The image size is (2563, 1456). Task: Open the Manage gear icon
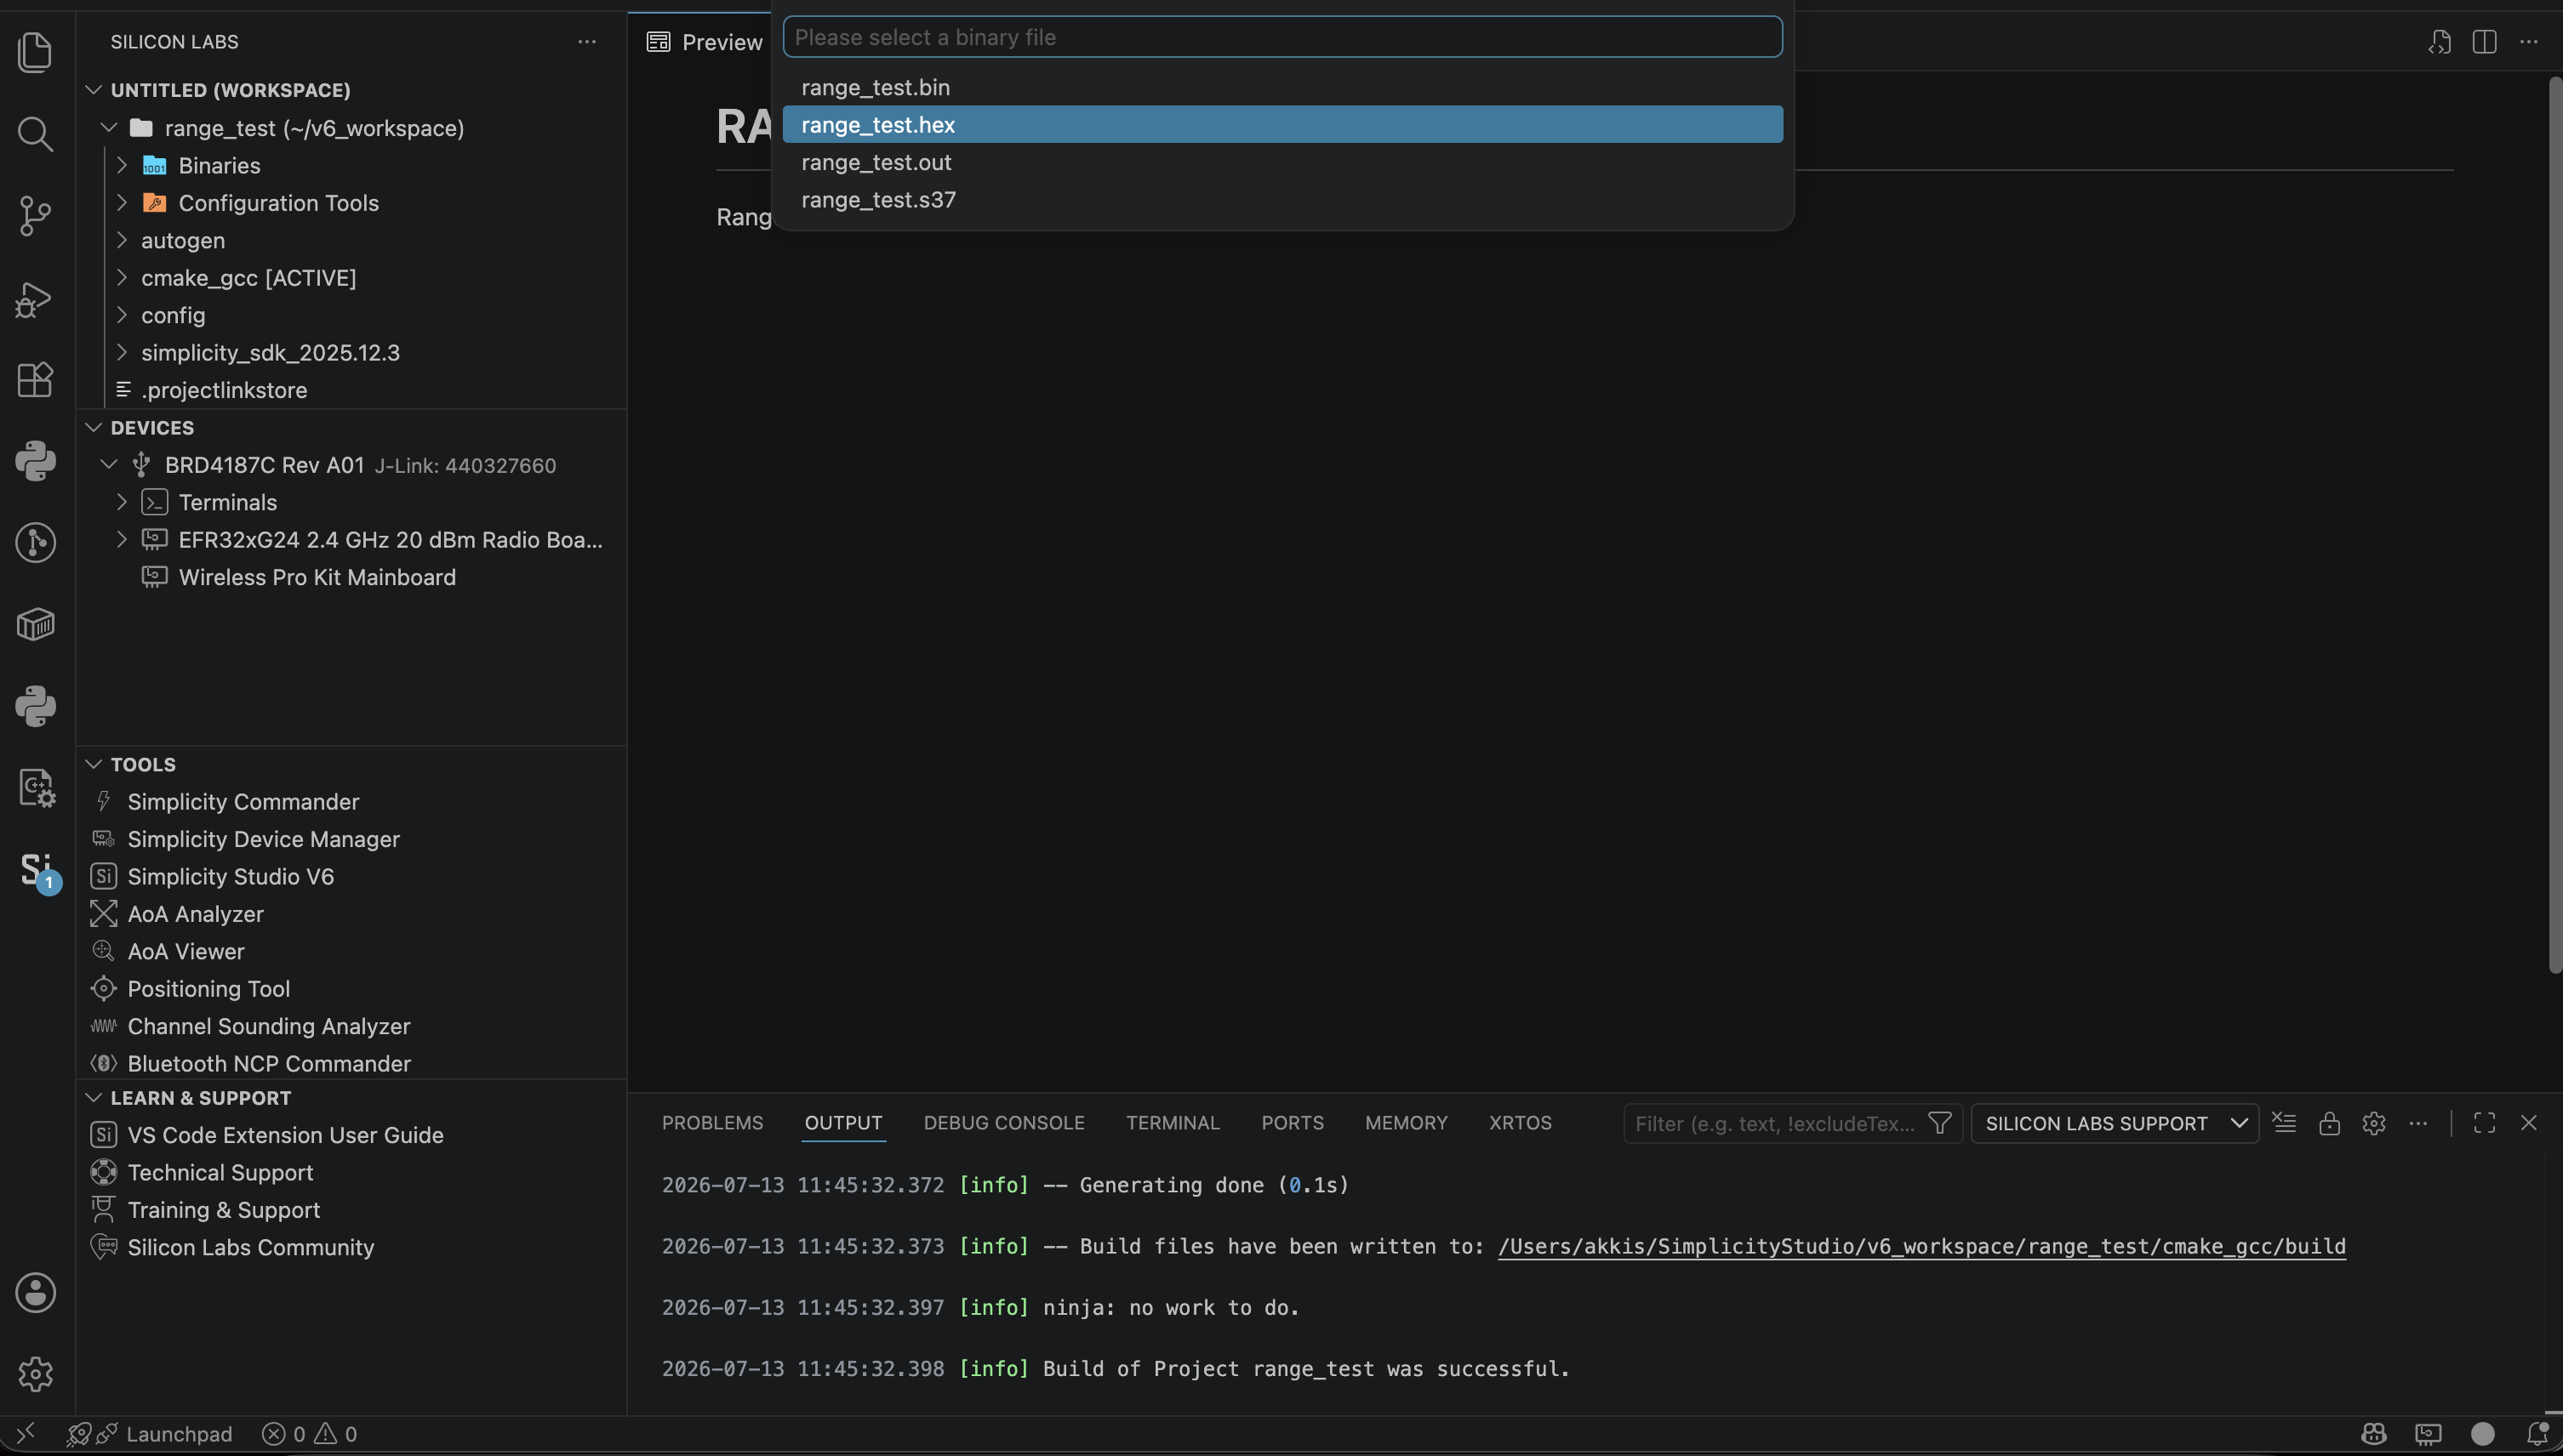(x=36, y=1374)
